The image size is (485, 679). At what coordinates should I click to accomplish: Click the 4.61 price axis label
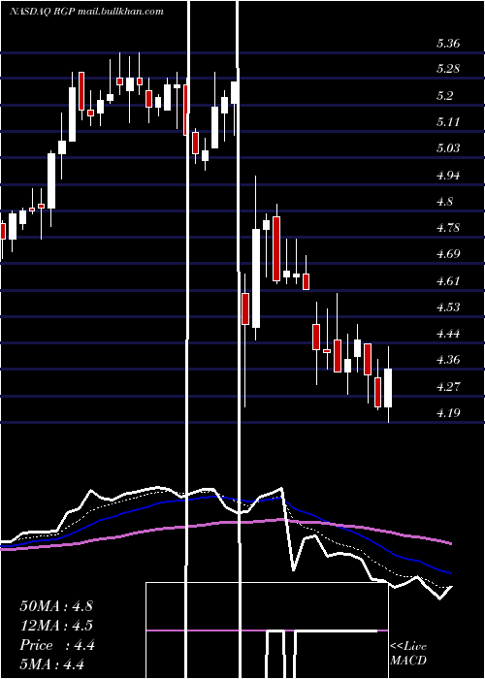point(447,281)
